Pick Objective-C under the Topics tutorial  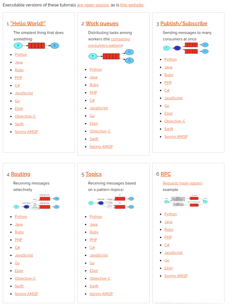[100, 278]
